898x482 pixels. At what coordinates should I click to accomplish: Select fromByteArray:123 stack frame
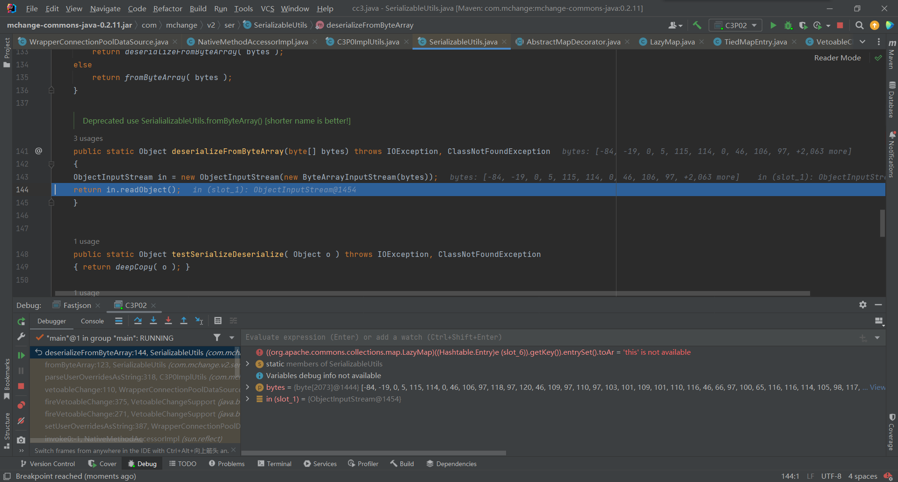coord(136,365)
